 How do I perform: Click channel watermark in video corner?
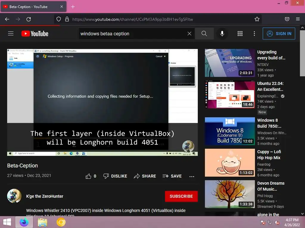[188, 146]
